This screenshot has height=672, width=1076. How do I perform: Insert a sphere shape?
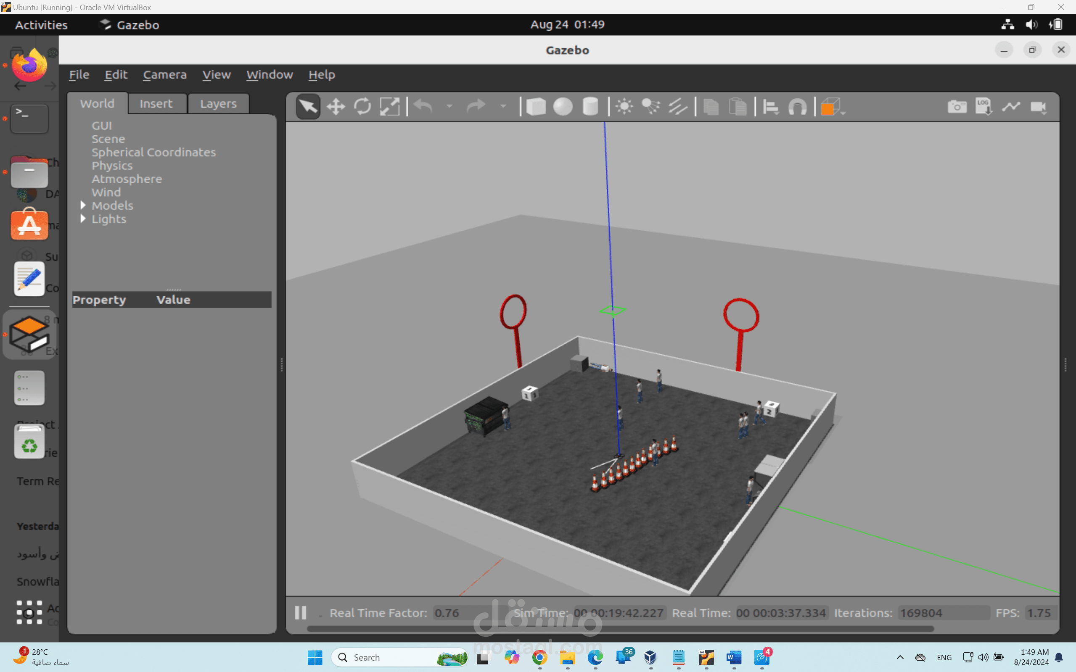pos(563,107)
